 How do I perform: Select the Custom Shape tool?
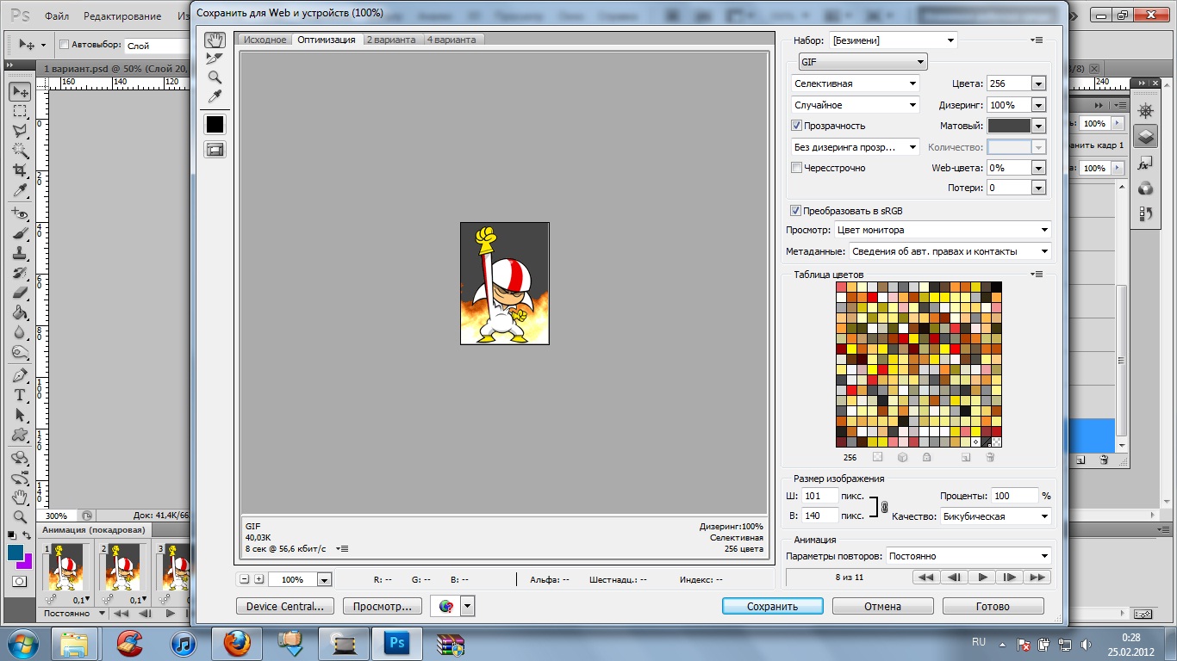[x=20, y=436]
